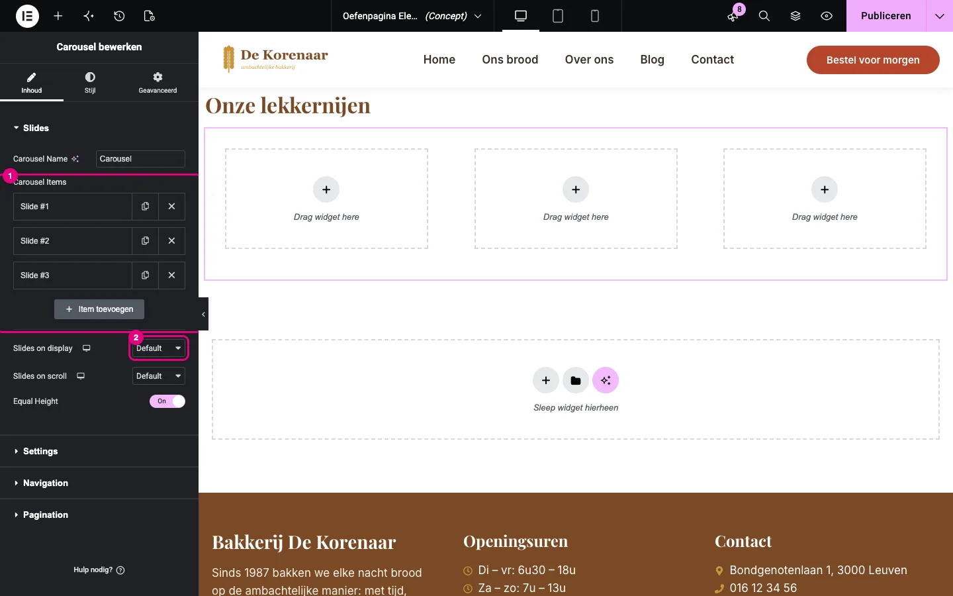The image size is (953, 596).
Task: Open the Slides on scroll dropdown
Action: (159, 376)
